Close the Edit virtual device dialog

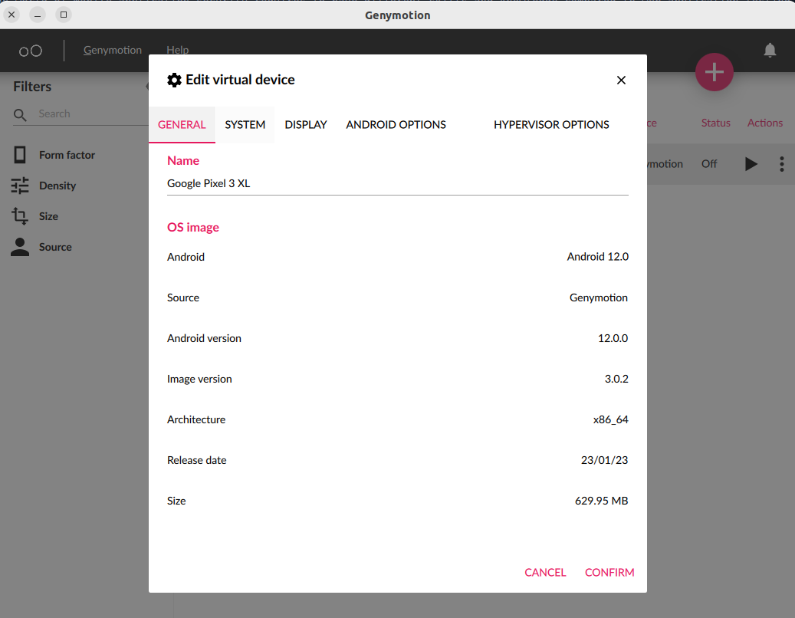(x=621, y=80)
